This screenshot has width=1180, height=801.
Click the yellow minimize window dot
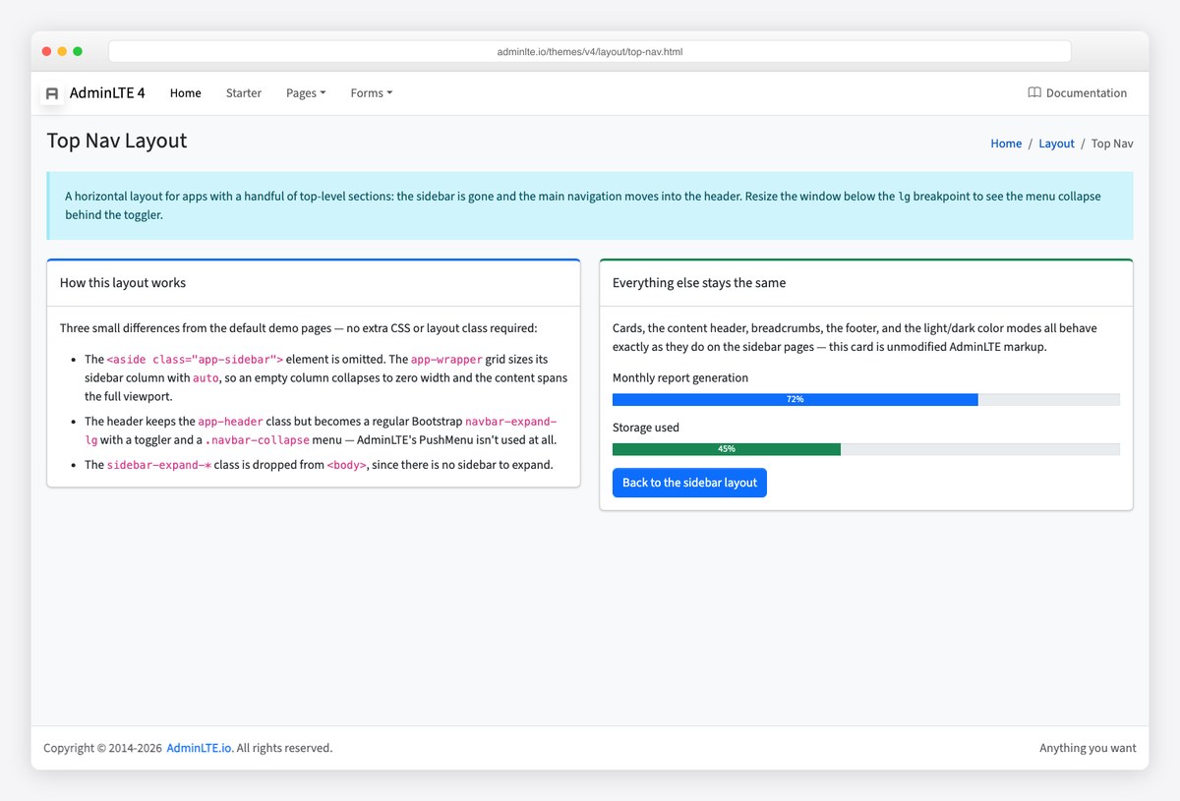[x=62, y=51]
